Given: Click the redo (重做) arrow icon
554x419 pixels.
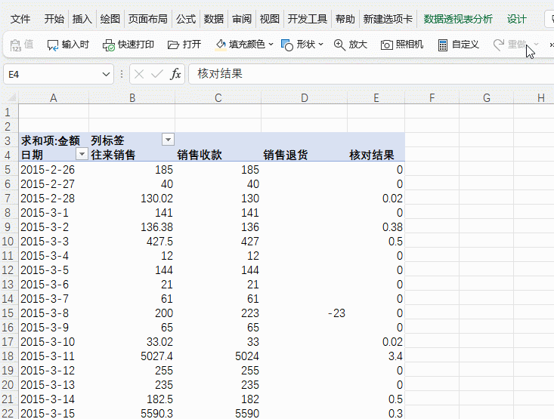Looking at the screenshot, I should 499,45.
